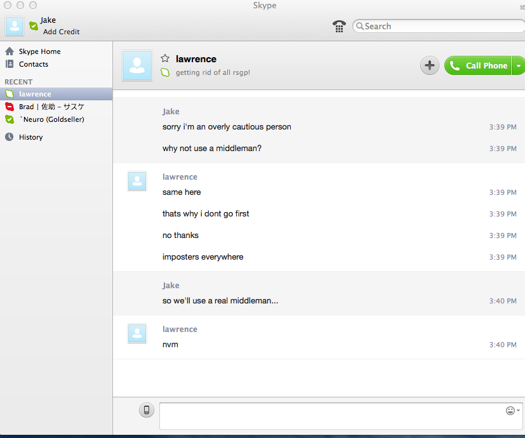
Task: Click the 'same here' message
Action: [x=182, y=192]
